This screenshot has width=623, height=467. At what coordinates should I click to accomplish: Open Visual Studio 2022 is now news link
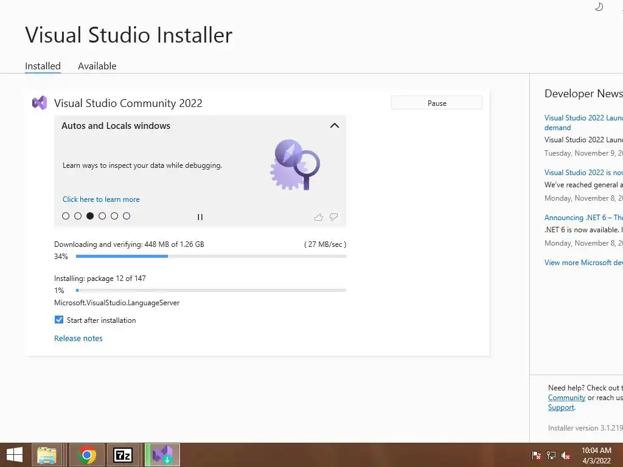point(583,172)
